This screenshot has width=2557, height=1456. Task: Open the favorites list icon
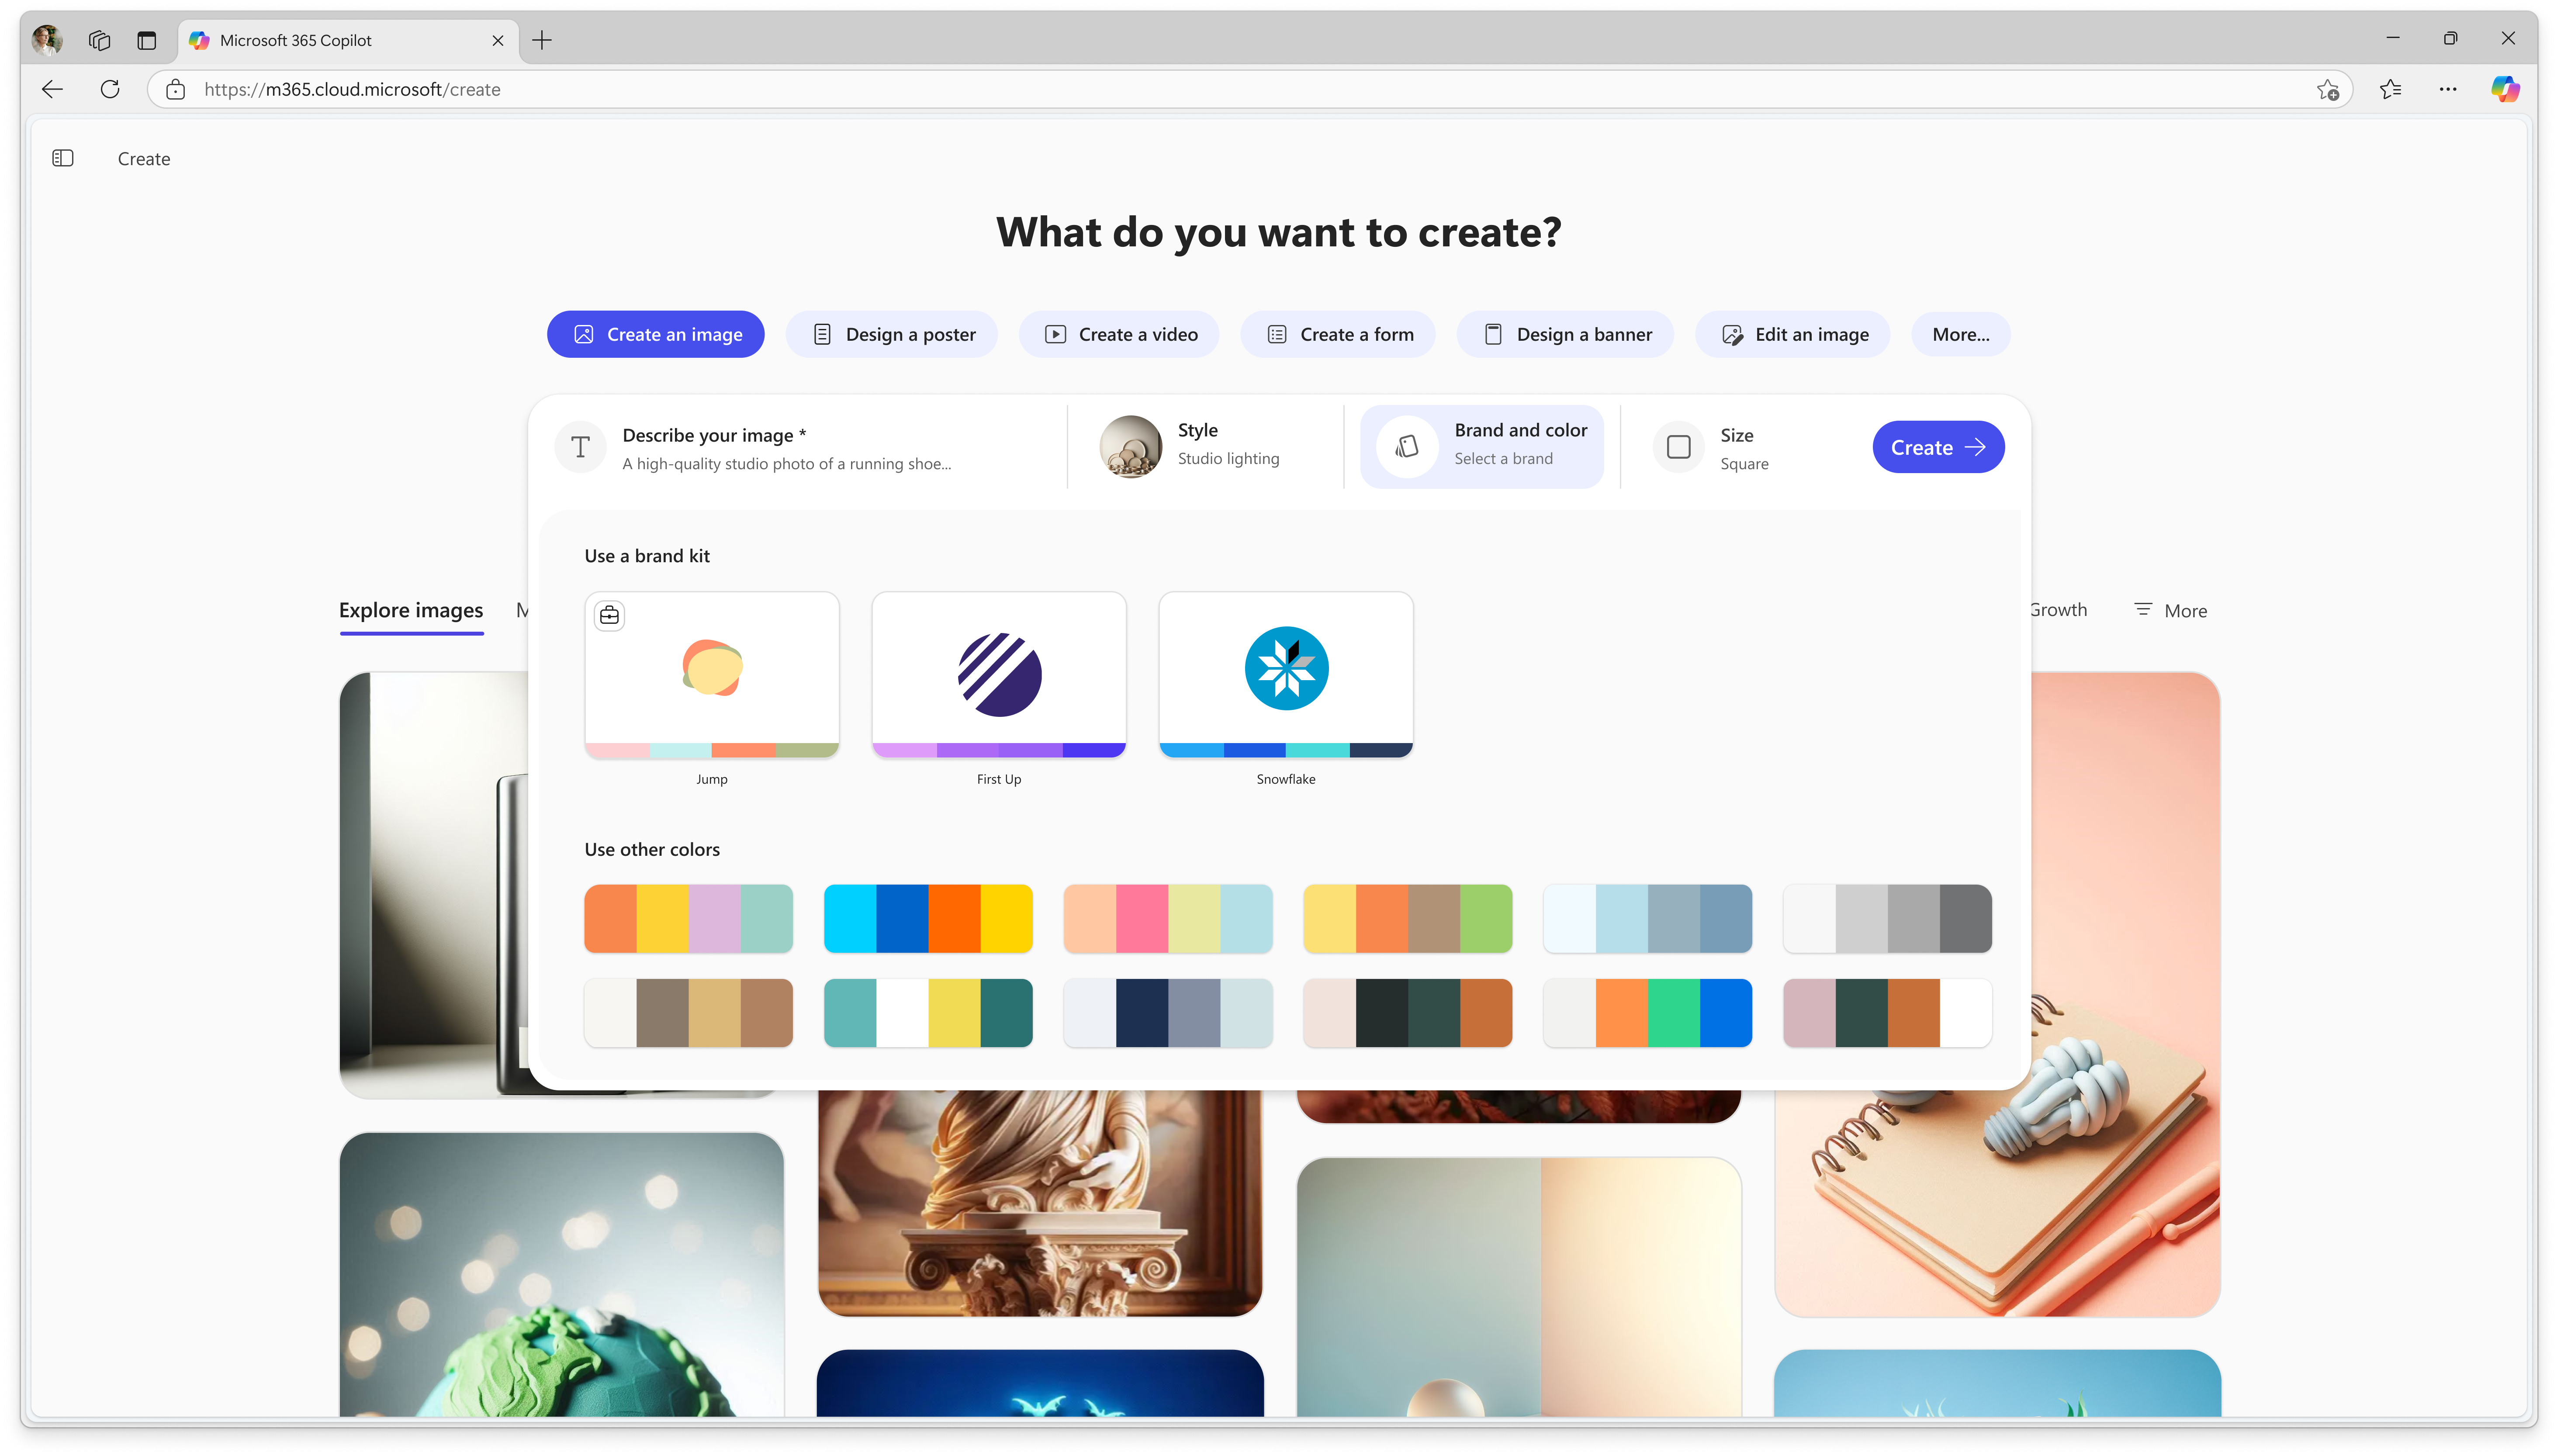click(x=2390, y=89)
